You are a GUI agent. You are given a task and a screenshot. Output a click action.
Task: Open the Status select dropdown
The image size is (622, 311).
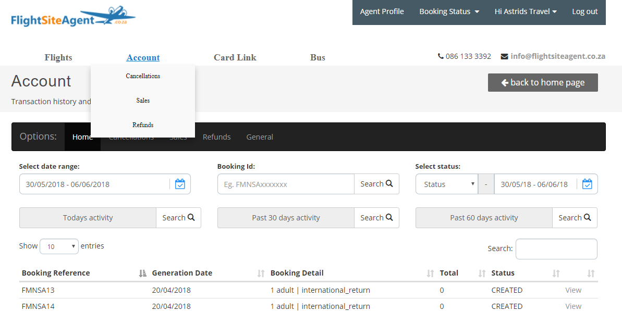coord(447,184)
